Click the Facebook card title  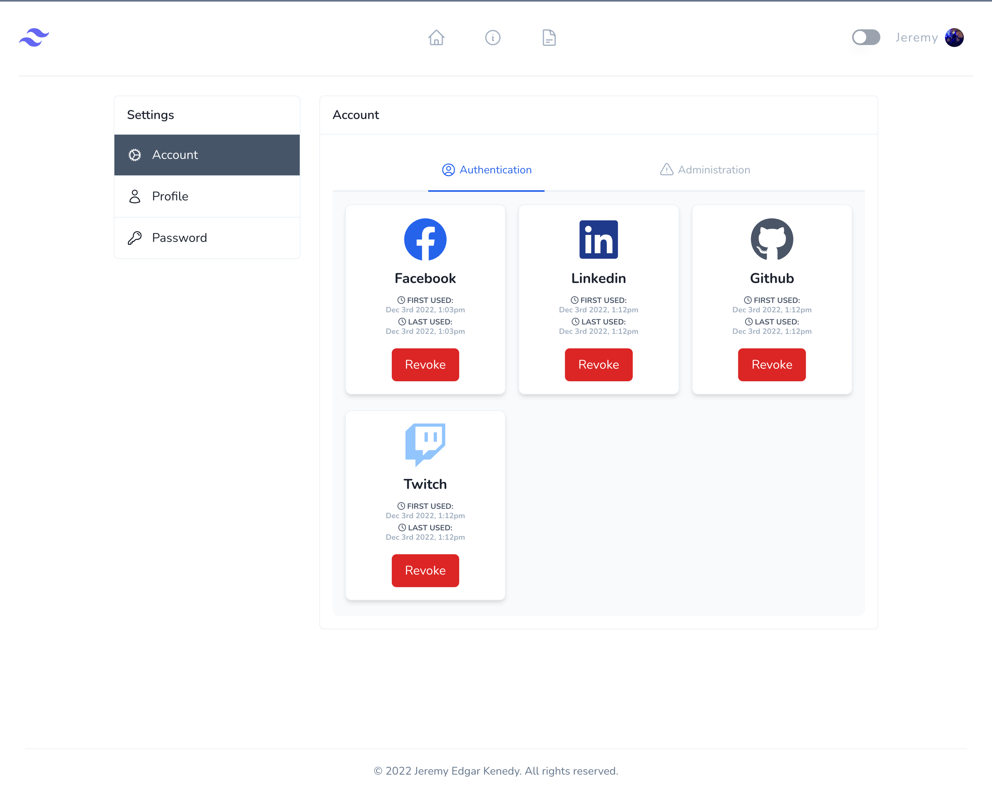(425, 279)
